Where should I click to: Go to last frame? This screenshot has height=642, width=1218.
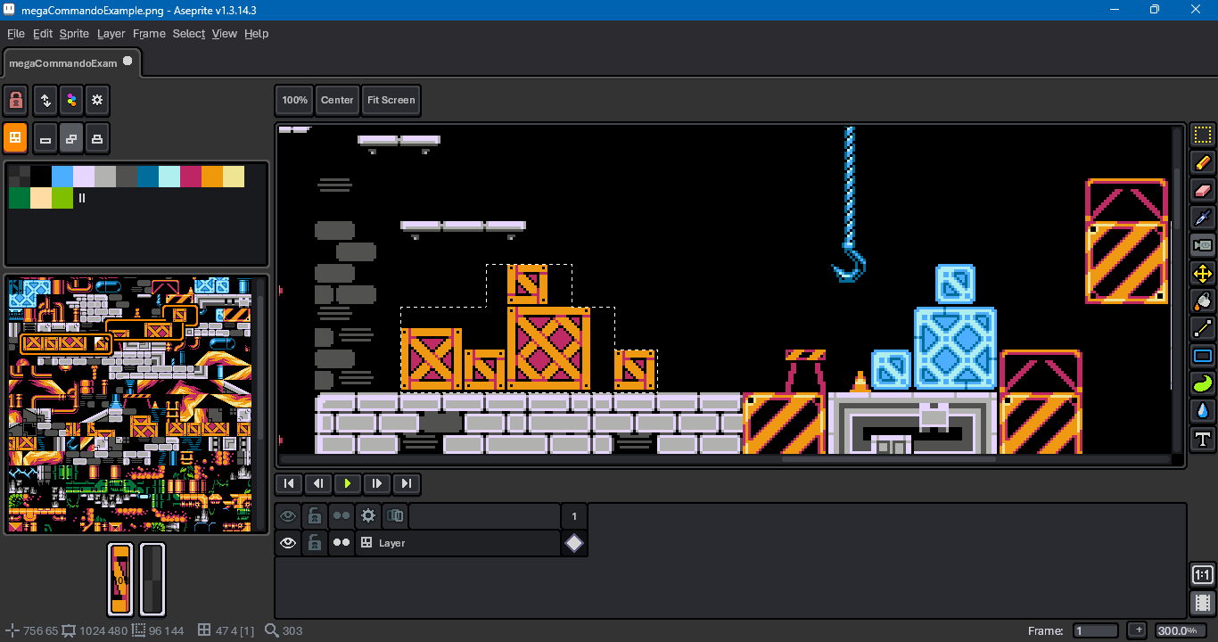407,483
